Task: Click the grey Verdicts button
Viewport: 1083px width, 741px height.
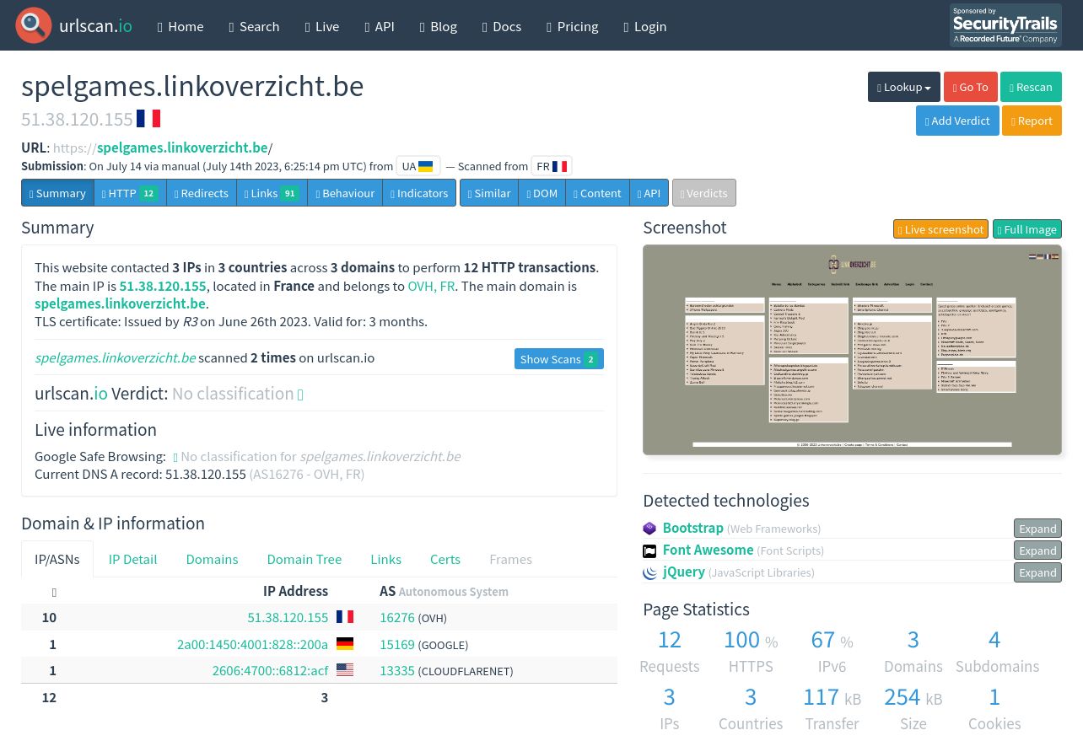Action: (704, 192)
